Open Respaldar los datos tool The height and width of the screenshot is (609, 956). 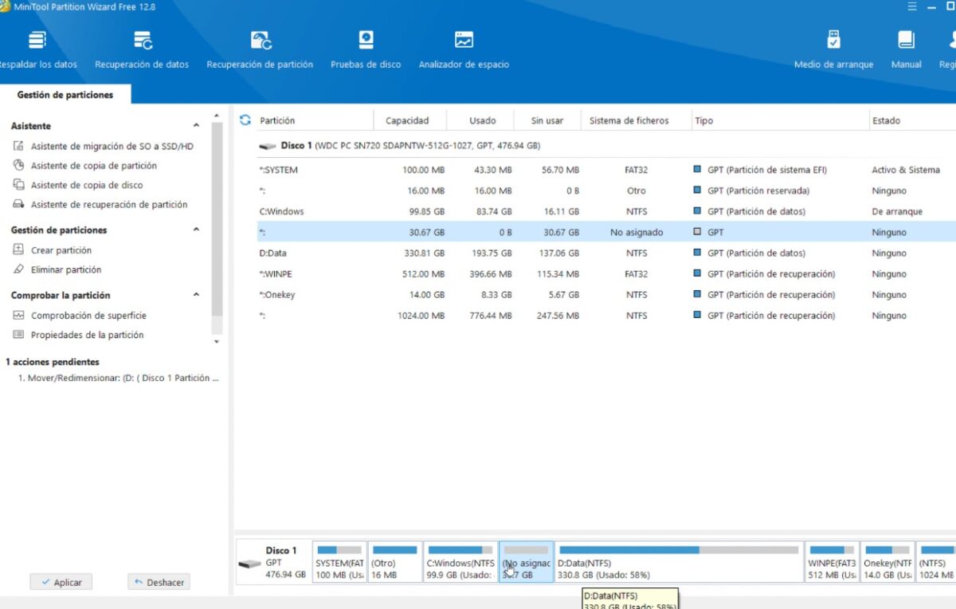37,49
